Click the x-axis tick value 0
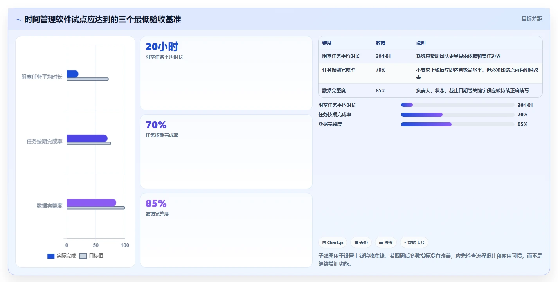The height and width of the screenshot is (282, 558). click(x=67, y=245)
